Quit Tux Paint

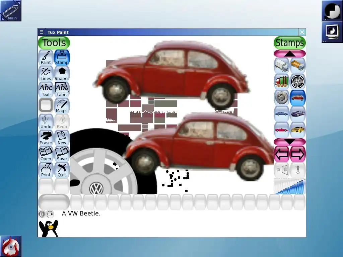[x=62, y=170]
